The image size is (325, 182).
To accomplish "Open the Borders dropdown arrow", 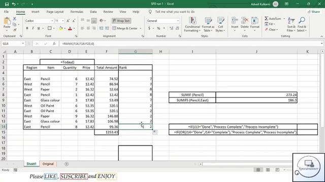I will point(54,28).
